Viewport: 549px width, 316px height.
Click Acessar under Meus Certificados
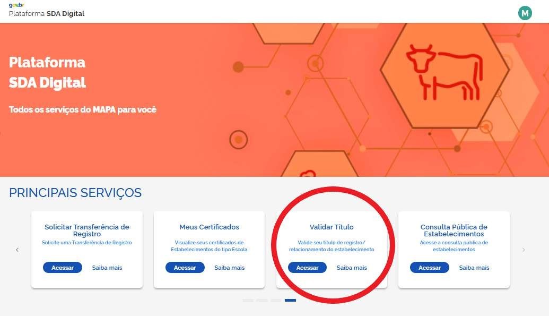[185, 268]
